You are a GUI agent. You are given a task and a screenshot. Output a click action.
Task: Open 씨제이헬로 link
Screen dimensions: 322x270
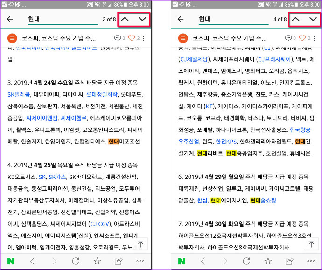[74, 118]
